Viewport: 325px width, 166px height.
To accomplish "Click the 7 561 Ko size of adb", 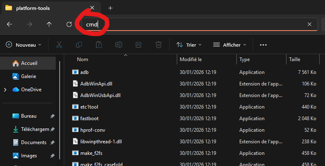I will 307,72.
